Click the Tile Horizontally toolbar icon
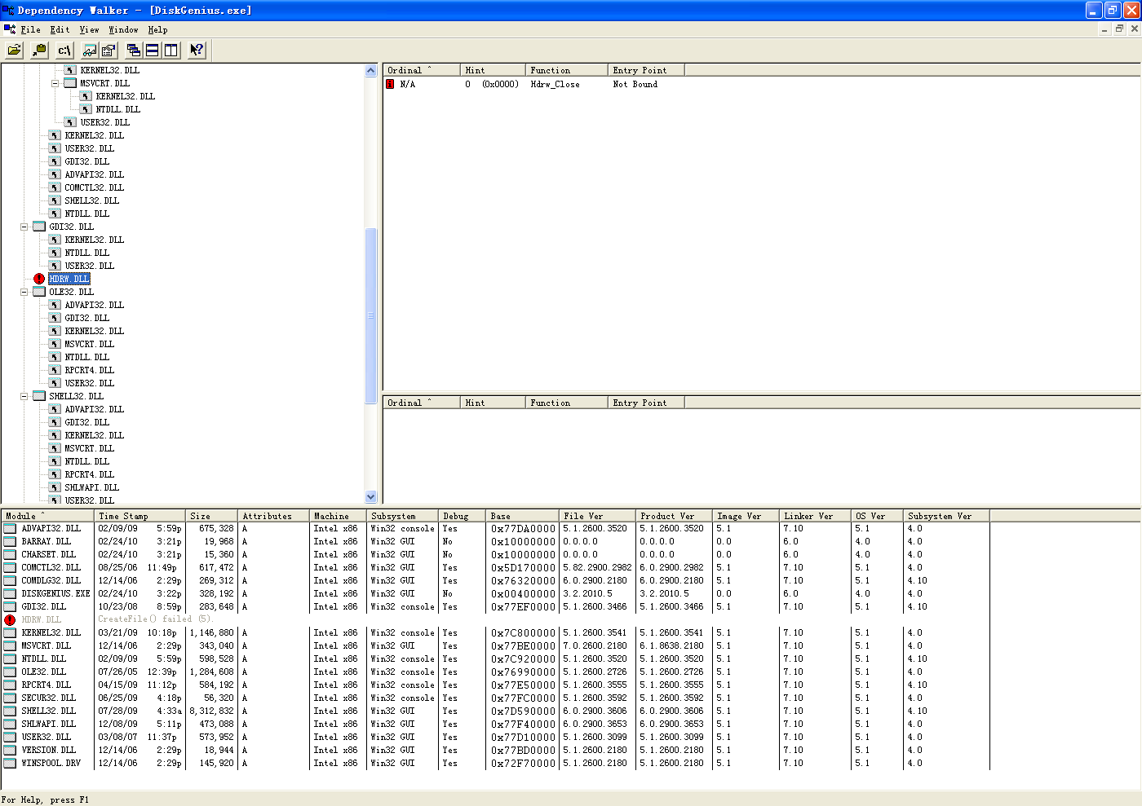Image resolution: width=1142 pixels, height=806 pixels. pos(153,50)
